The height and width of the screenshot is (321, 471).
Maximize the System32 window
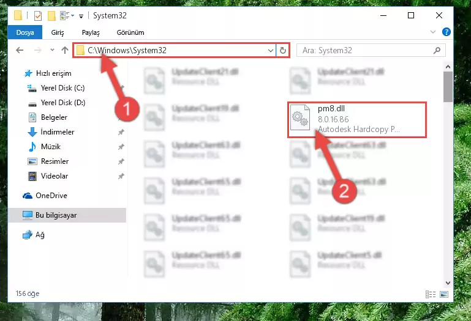pos(411,15)
